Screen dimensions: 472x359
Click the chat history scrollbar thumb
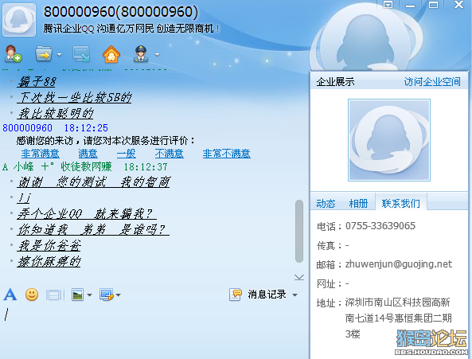tap(299, 231)
